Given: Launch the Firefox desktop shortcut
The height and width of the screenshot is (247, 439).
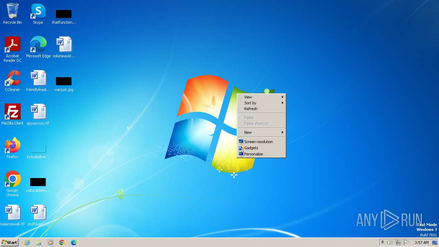Looking at the screenshot, I should coord(12,148).
